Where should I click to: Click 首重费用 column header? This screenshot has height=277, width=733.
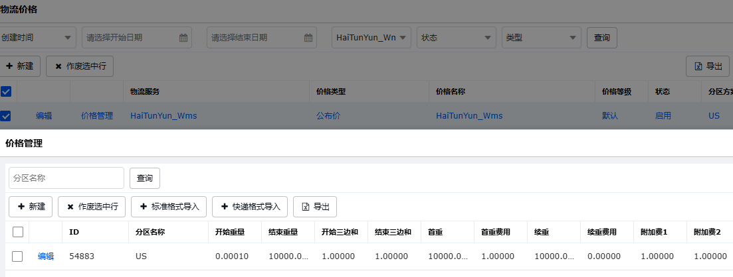(496, 232)
